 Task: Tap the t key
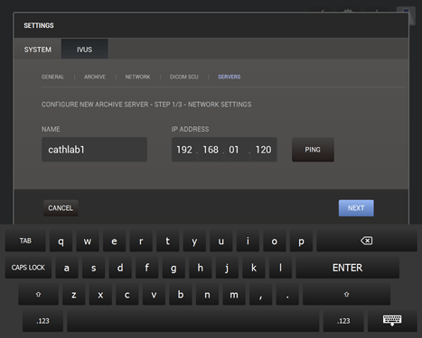[168, 241]
